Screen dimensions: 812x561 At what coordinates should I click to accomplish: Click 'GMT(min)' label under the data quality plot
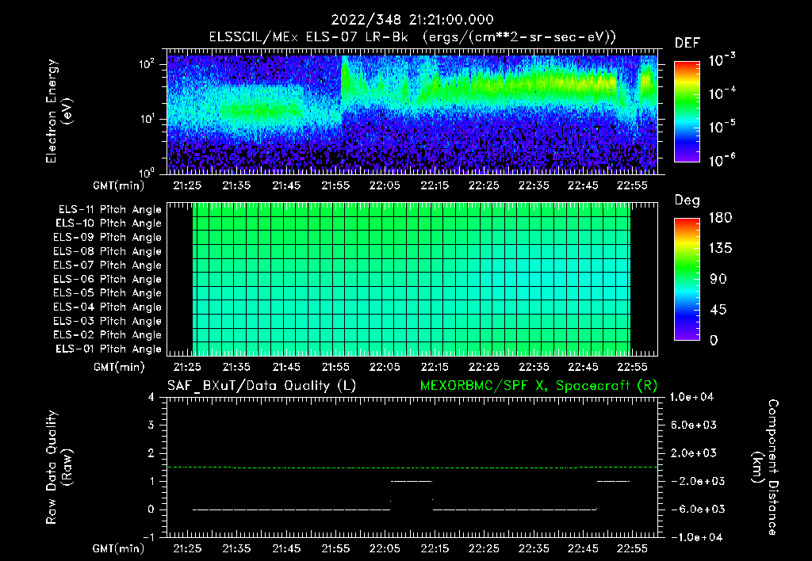click(118, 548)
